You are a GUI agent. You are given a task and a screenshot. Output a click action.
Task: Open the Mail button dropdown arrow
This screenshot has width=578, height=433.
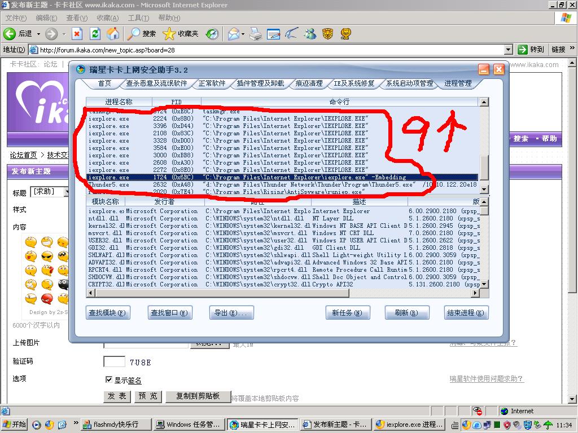point(243,34)
